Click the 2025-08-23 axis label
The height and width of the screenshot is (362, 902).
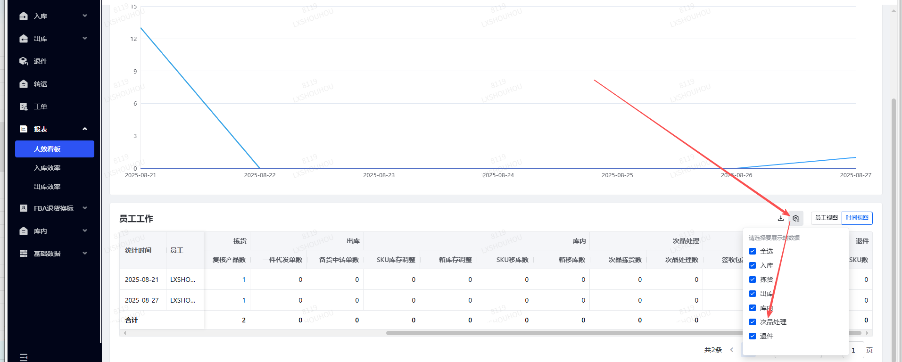tap(379, 175)
